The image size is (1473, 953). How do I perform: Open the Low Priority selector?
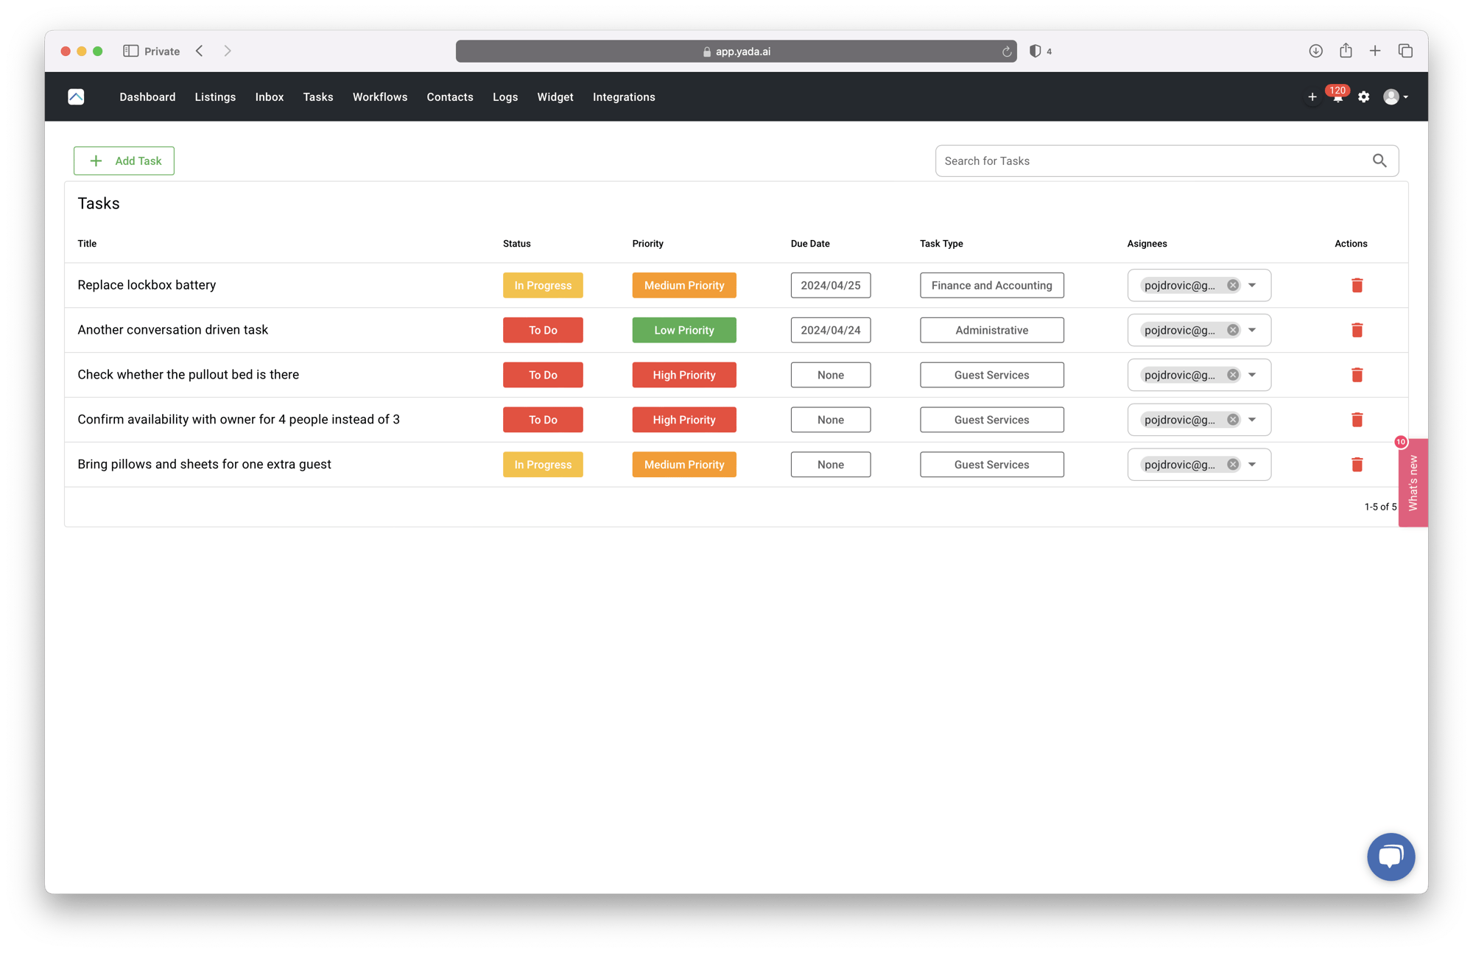pyautogui.click(x=684, y=330)
